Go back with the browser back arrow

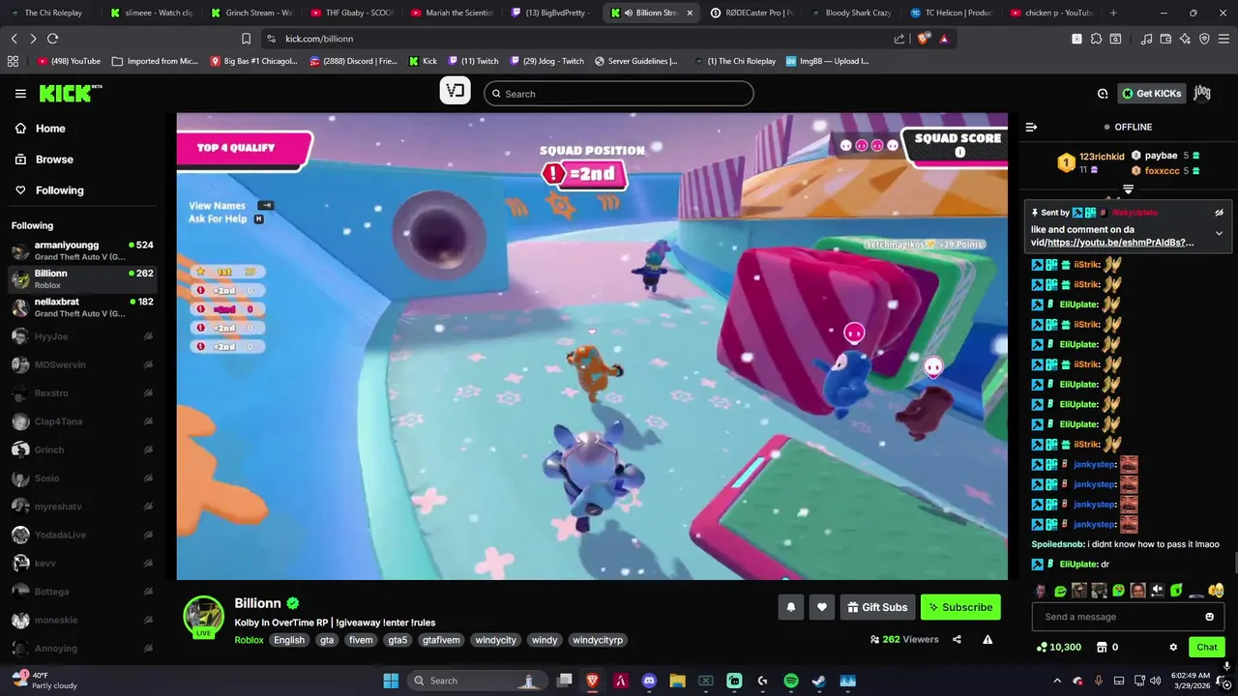(x=14, y=39)
